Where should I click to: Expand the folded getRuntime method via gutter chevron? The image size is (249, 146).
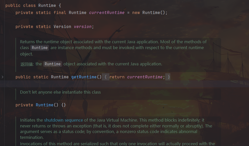pos(3,77)
